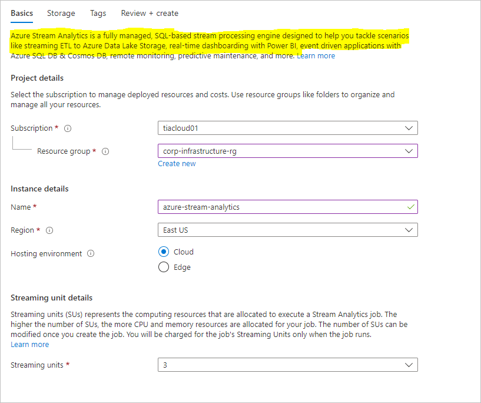The height and width of the screenshot is (403, 481).
Task: Click the Subscription field label
Action: click(32, 128)
